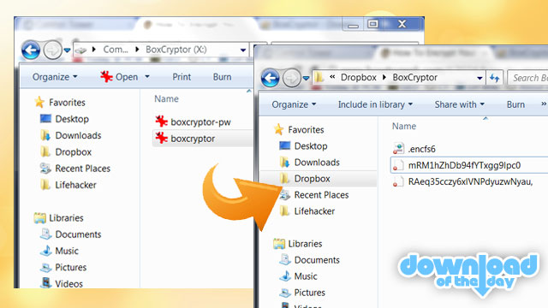This screenshot has width=548, height=308.
Task: Open Videos library in left window
Action: click(x=68, y=283)
